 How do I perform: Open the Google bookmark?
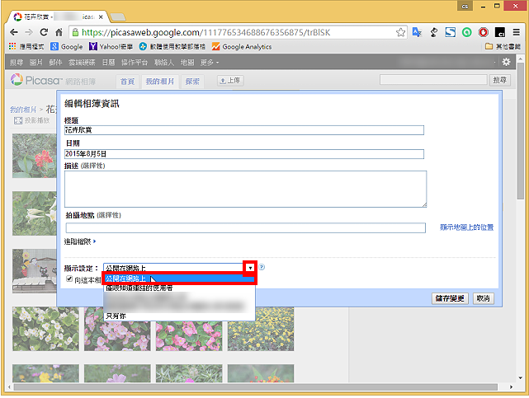pyautogui.click(x=67, y=46)
